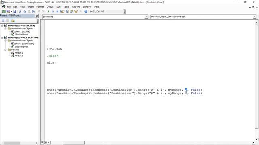Screen dimensions: 259x145
Task: Click View Code icon in Project pane
Action: tap(3, 21)
